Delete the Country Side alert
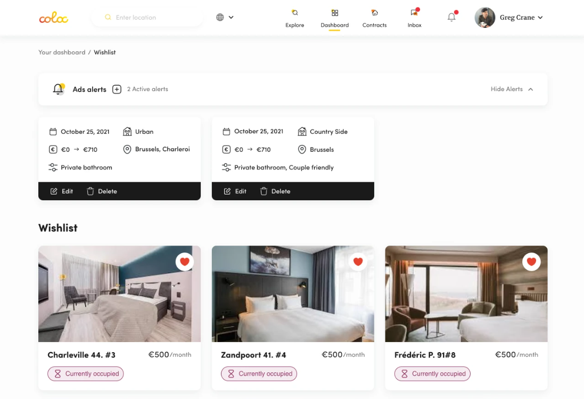The height and width of the screenshot is (399, 584). tap(275, 191)
